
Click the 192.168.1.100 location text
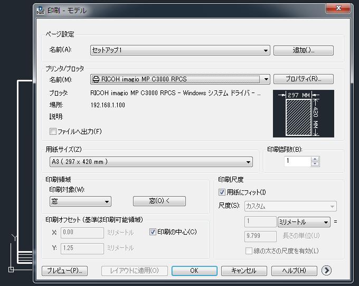(x=108, y=105)
